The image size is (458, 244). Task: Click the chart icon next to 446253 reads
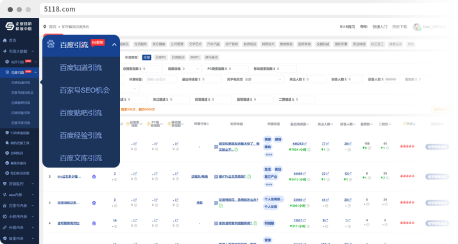click(x=305, y=144)
